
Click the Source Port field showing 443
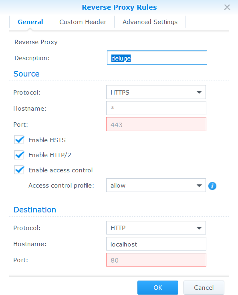pos(156,124)
